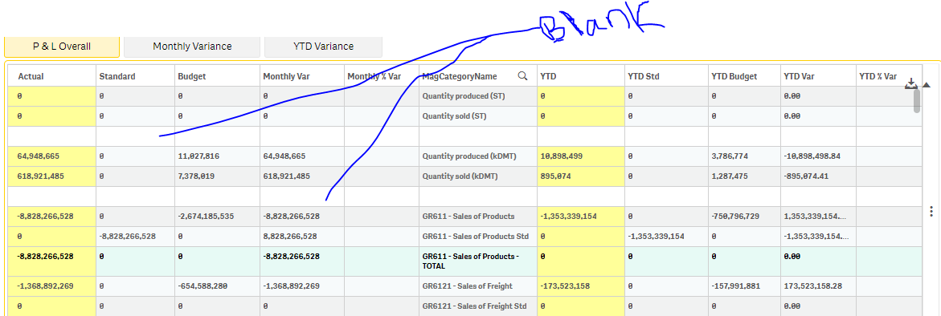
Task: Select GR611 - Sales of Products label
Action: [468, 216]
